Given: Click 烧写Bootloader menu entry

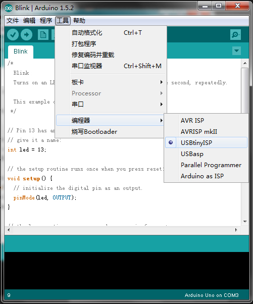Looking at the screenshot, I should pos(111,132).
